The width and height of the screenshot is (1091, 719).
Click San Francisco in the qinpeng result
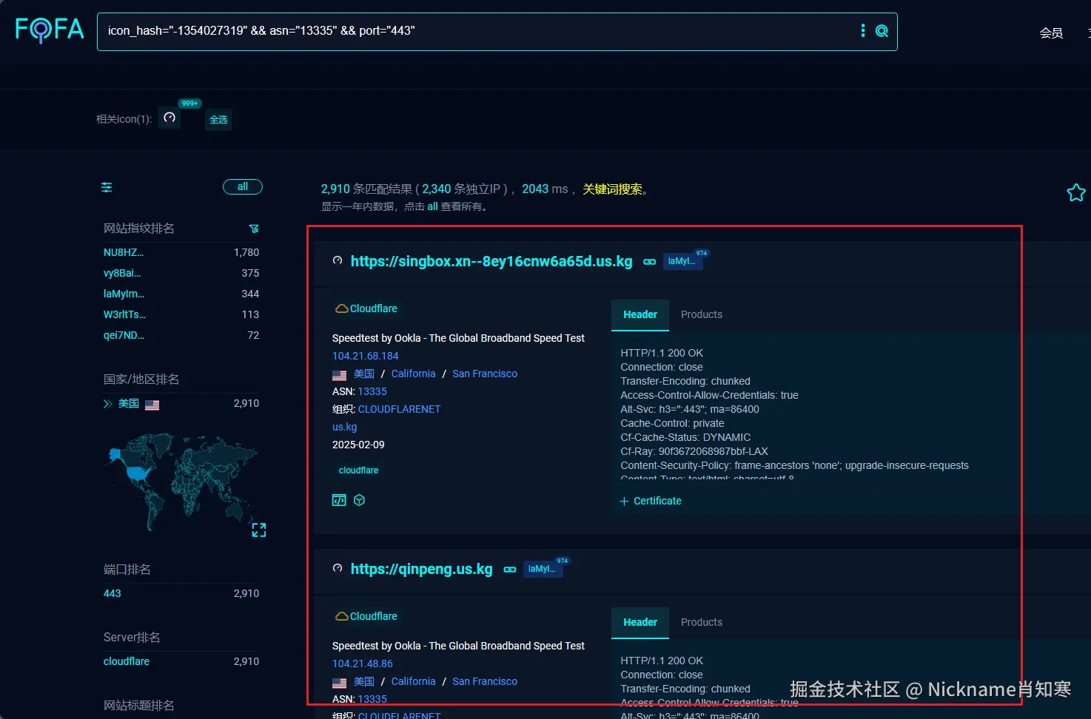click(x=485, y=681)
